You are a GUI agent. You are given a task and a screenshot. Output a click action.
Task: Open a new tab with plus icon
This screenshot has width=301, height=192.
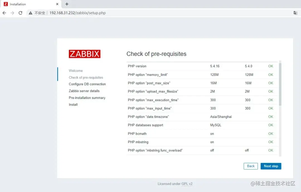(x=67, y=4)
